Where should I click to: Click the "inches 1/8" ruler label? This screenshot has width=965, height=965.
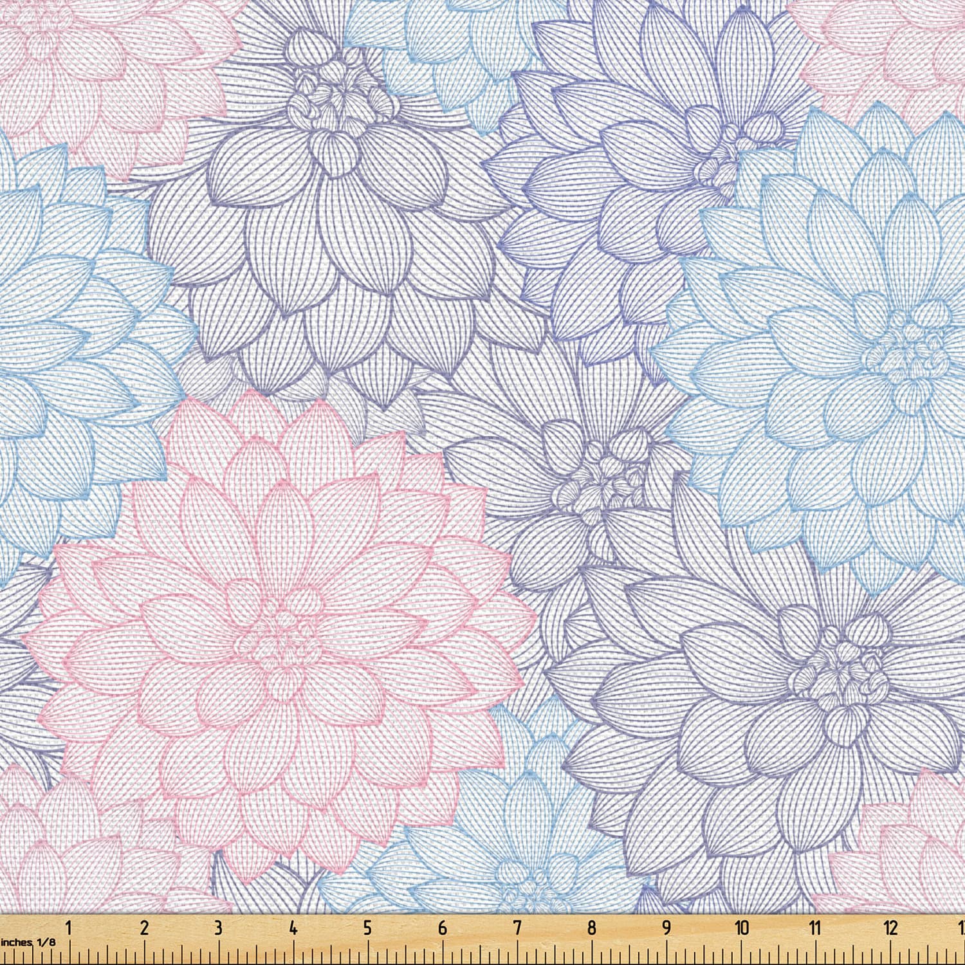pyautogui.click(x=28, y=942)
